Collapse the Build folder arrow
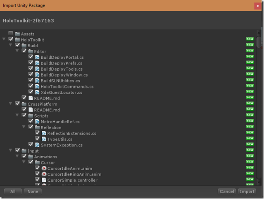 [x=11, y=45]
